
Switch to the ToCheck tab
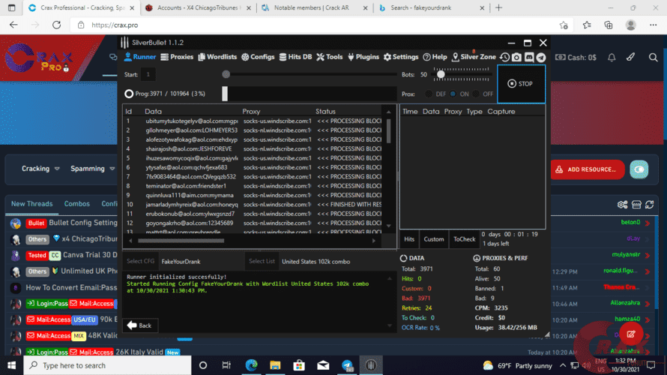click(463, 239)
